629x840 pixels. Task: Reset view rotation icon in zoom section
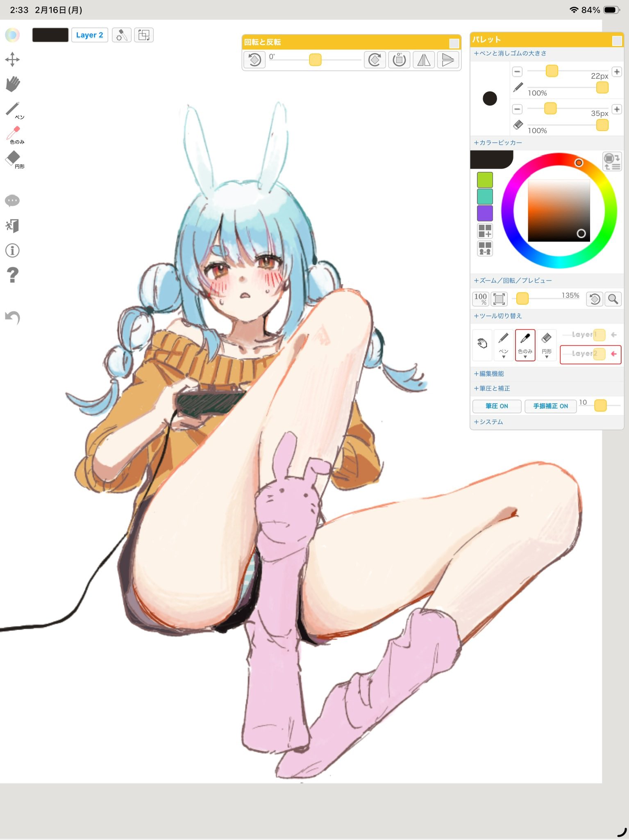[x=595, y=299]
